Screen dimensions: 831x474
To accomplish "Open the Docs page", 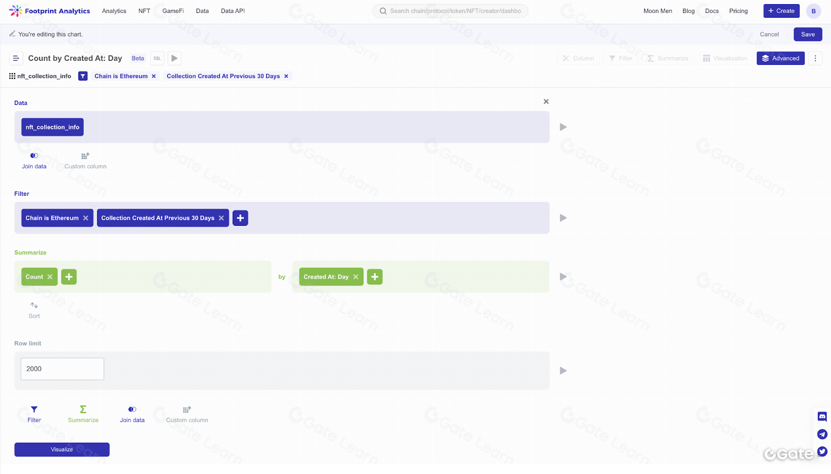I will (712, 11).
